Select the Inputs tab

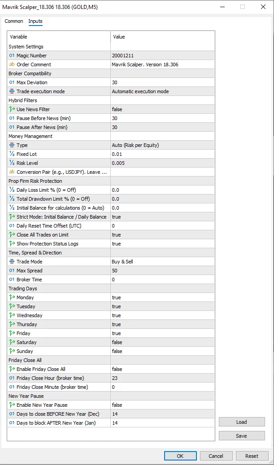[x=35, y=21]
